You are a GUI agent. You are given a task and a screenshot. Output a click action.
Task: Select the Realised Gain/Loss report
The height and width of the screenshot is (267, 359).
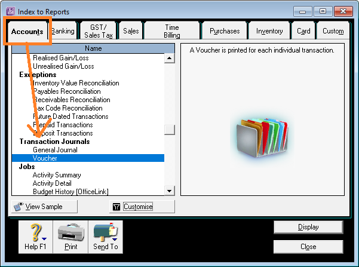coord(61,58)
